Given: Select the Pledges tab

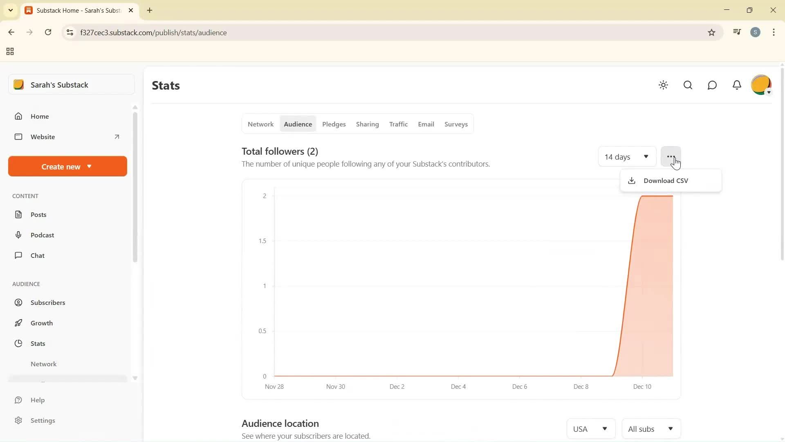Looking at the screenshot, I should pyautogui.click(x=334, y=124).
